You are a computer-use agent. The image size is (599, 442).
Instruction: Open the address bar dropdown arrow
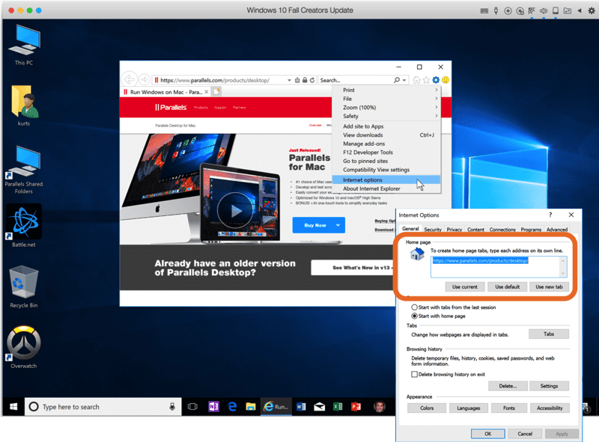(289, 80)
